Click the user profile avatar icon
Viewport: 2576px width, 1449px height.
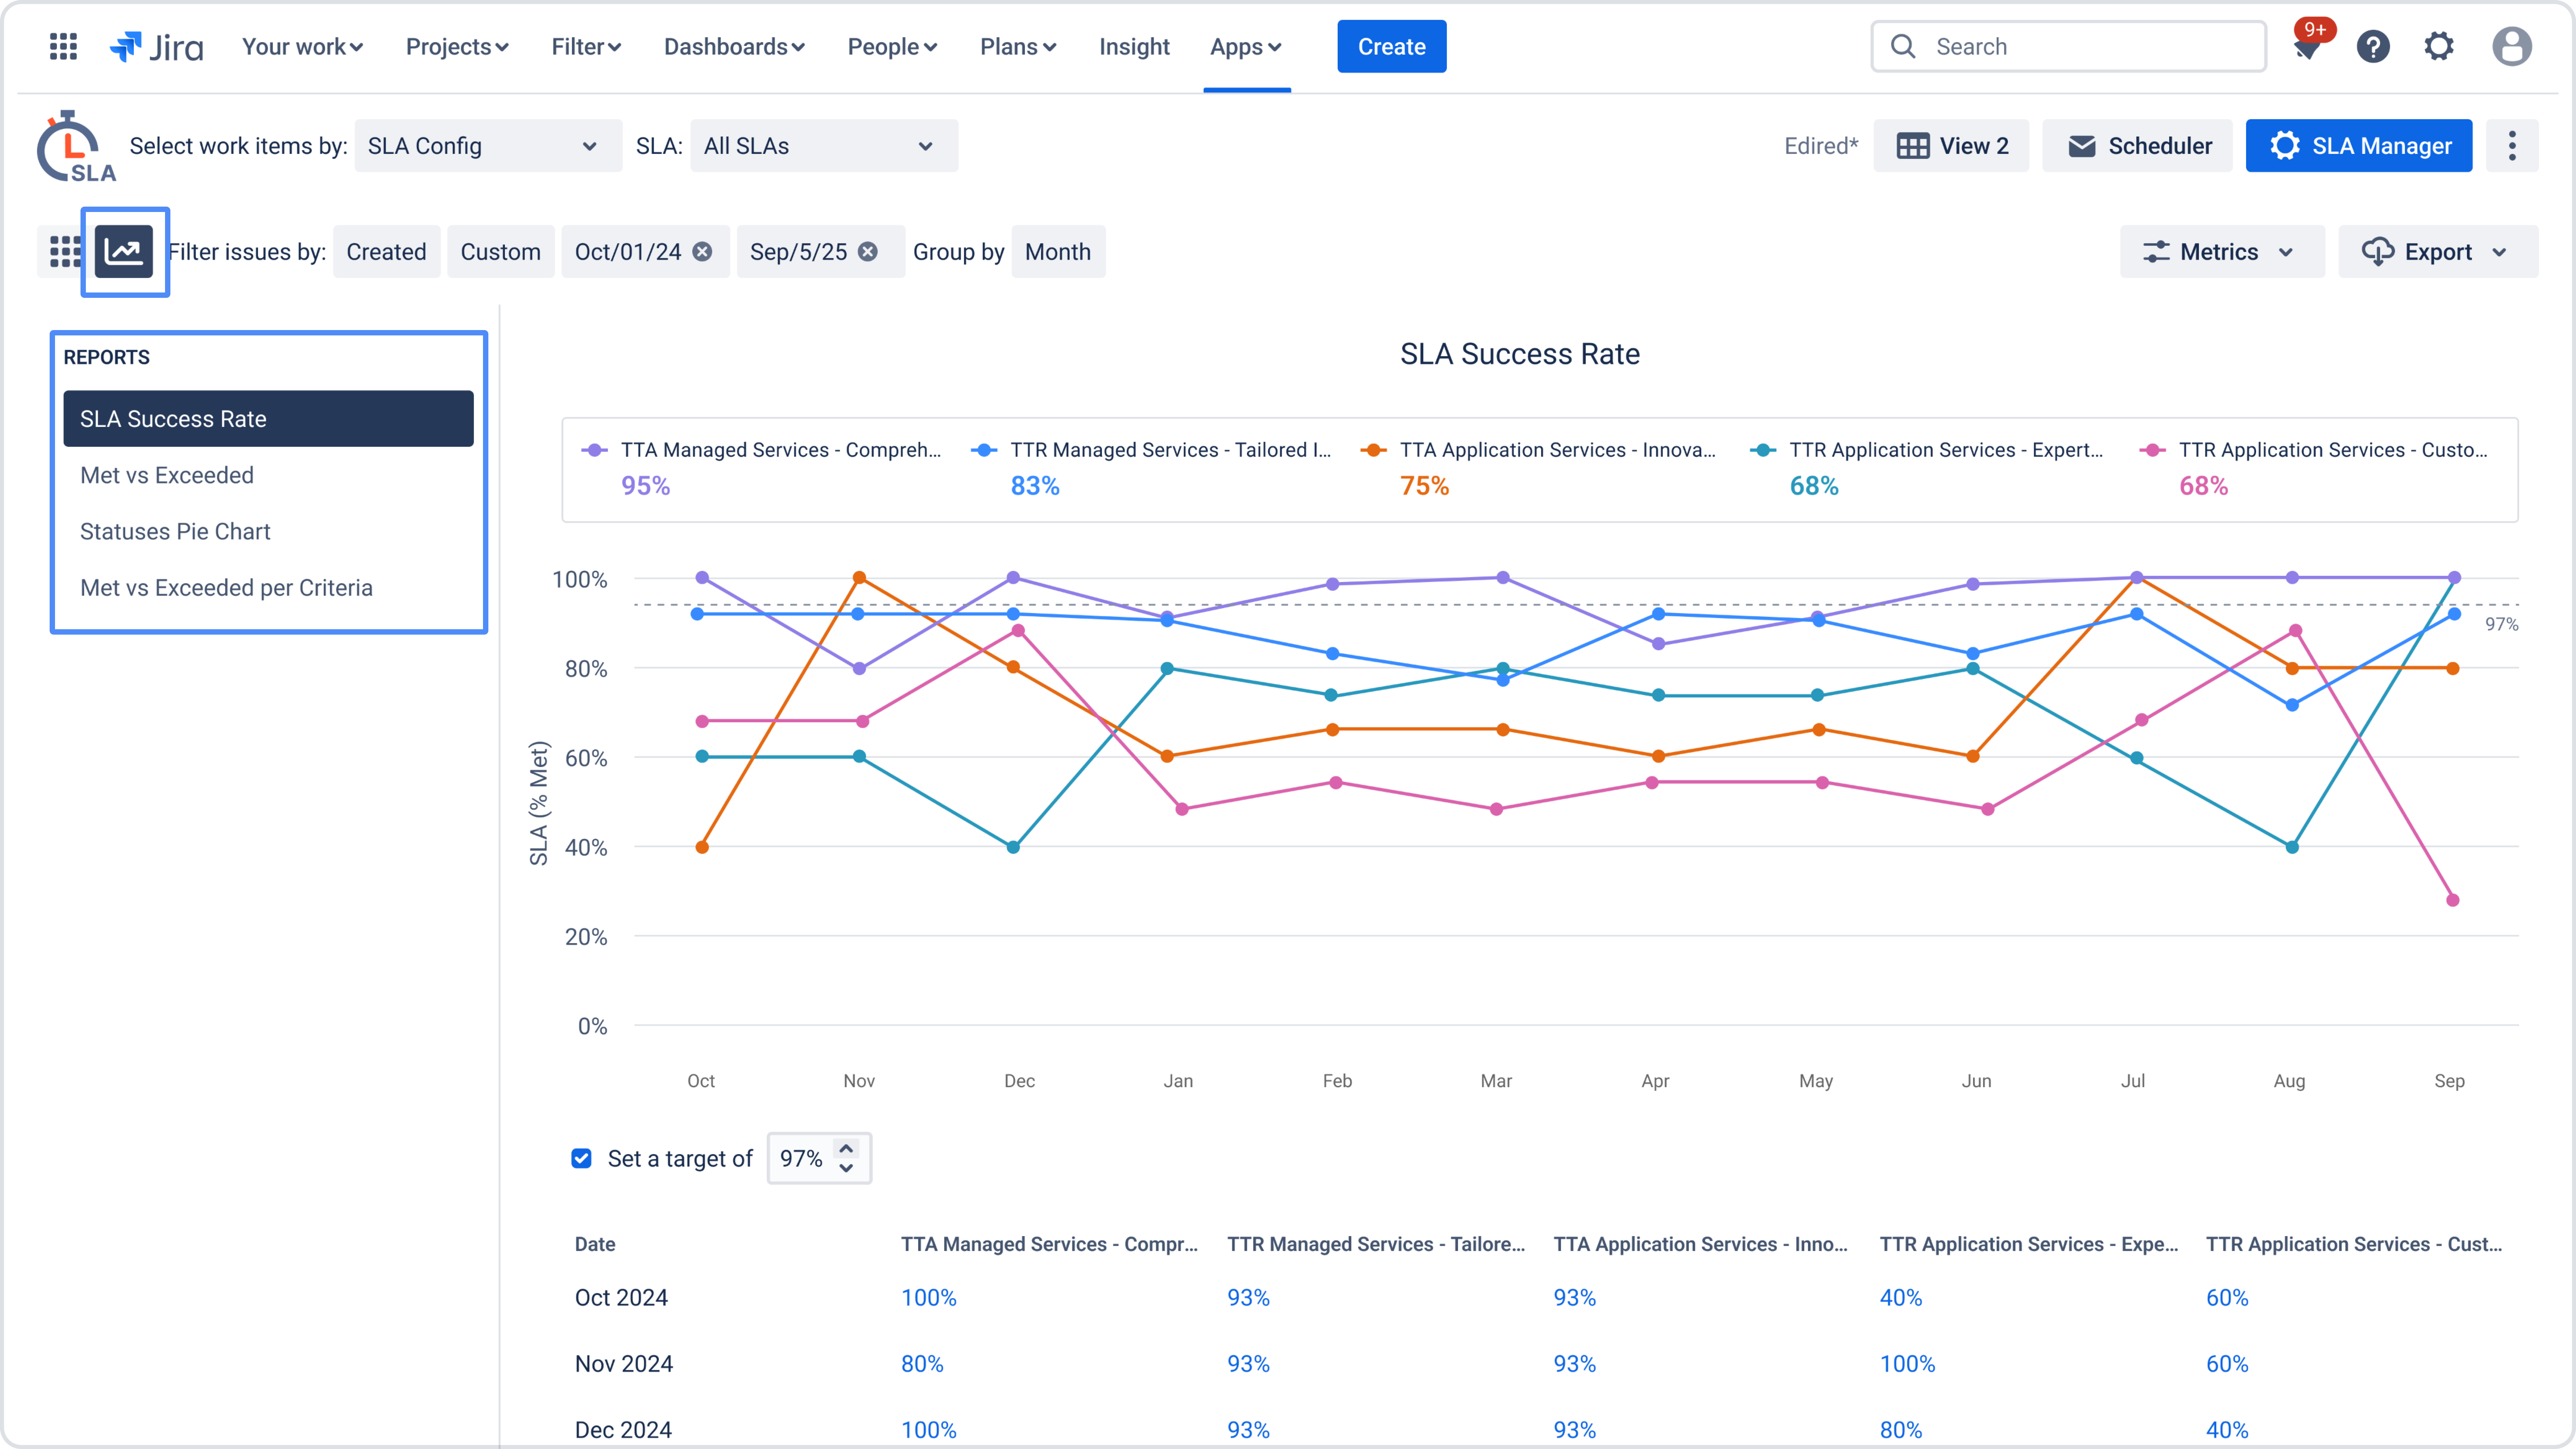(x=2511, y=46)
